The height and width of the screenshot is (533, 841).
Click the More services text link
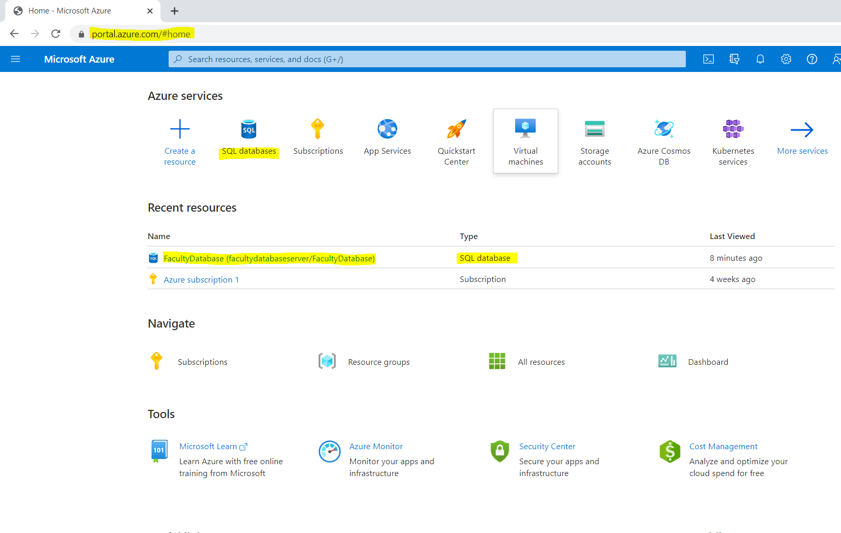[x=802, y=151]
